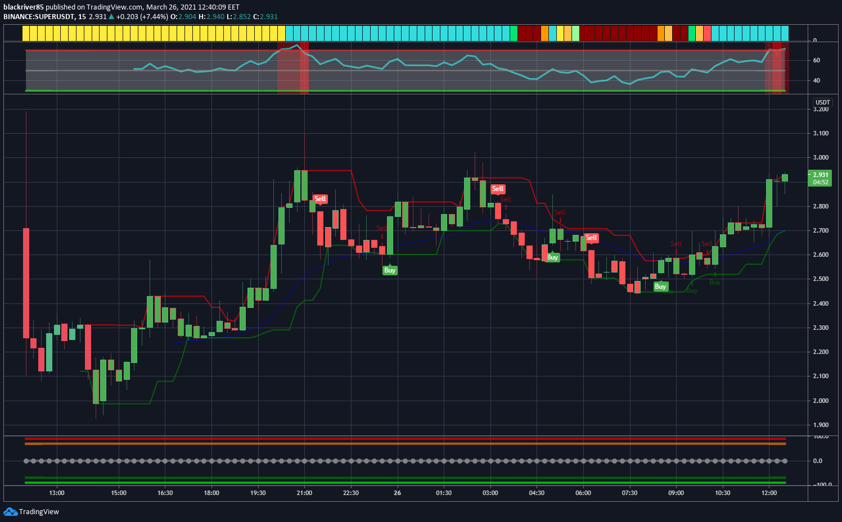Click the 2.800 price axis label

click(x=821, y=206)
